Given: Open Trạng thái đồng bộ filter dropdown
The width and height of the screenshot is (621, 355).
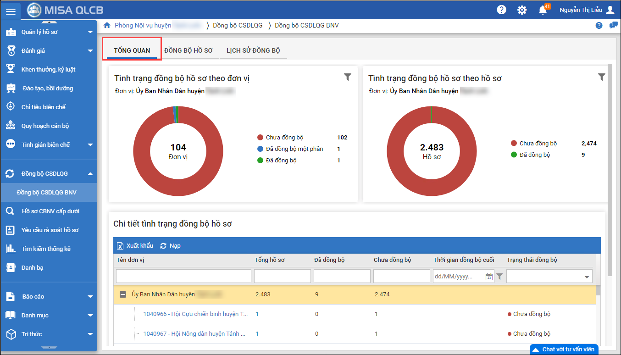Looking at the screenshot, I should pyautogui.click(x=587, y=277).
